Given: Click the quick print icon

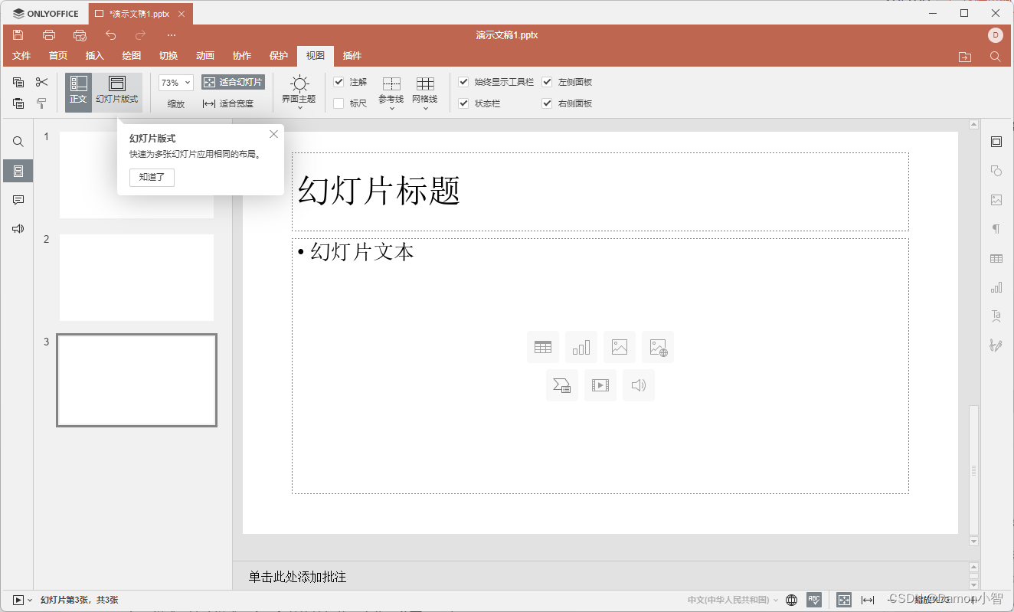Looking at the screenshot, I should (x=80, y=35).
